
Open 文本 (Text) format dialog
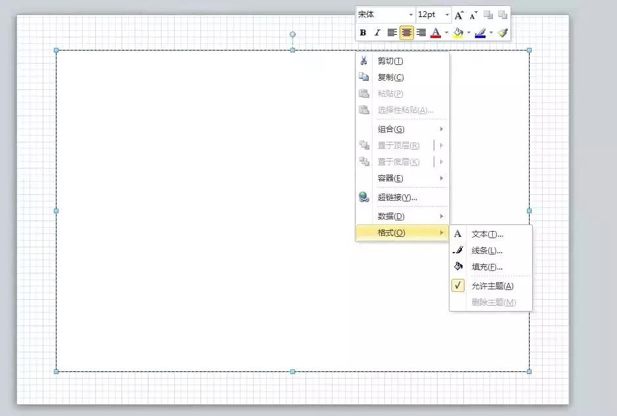[487, 234]
